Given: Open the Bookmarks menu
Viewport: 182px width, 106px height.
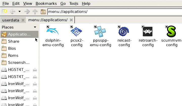Looking at the screenshot, I should click(46, 4).
